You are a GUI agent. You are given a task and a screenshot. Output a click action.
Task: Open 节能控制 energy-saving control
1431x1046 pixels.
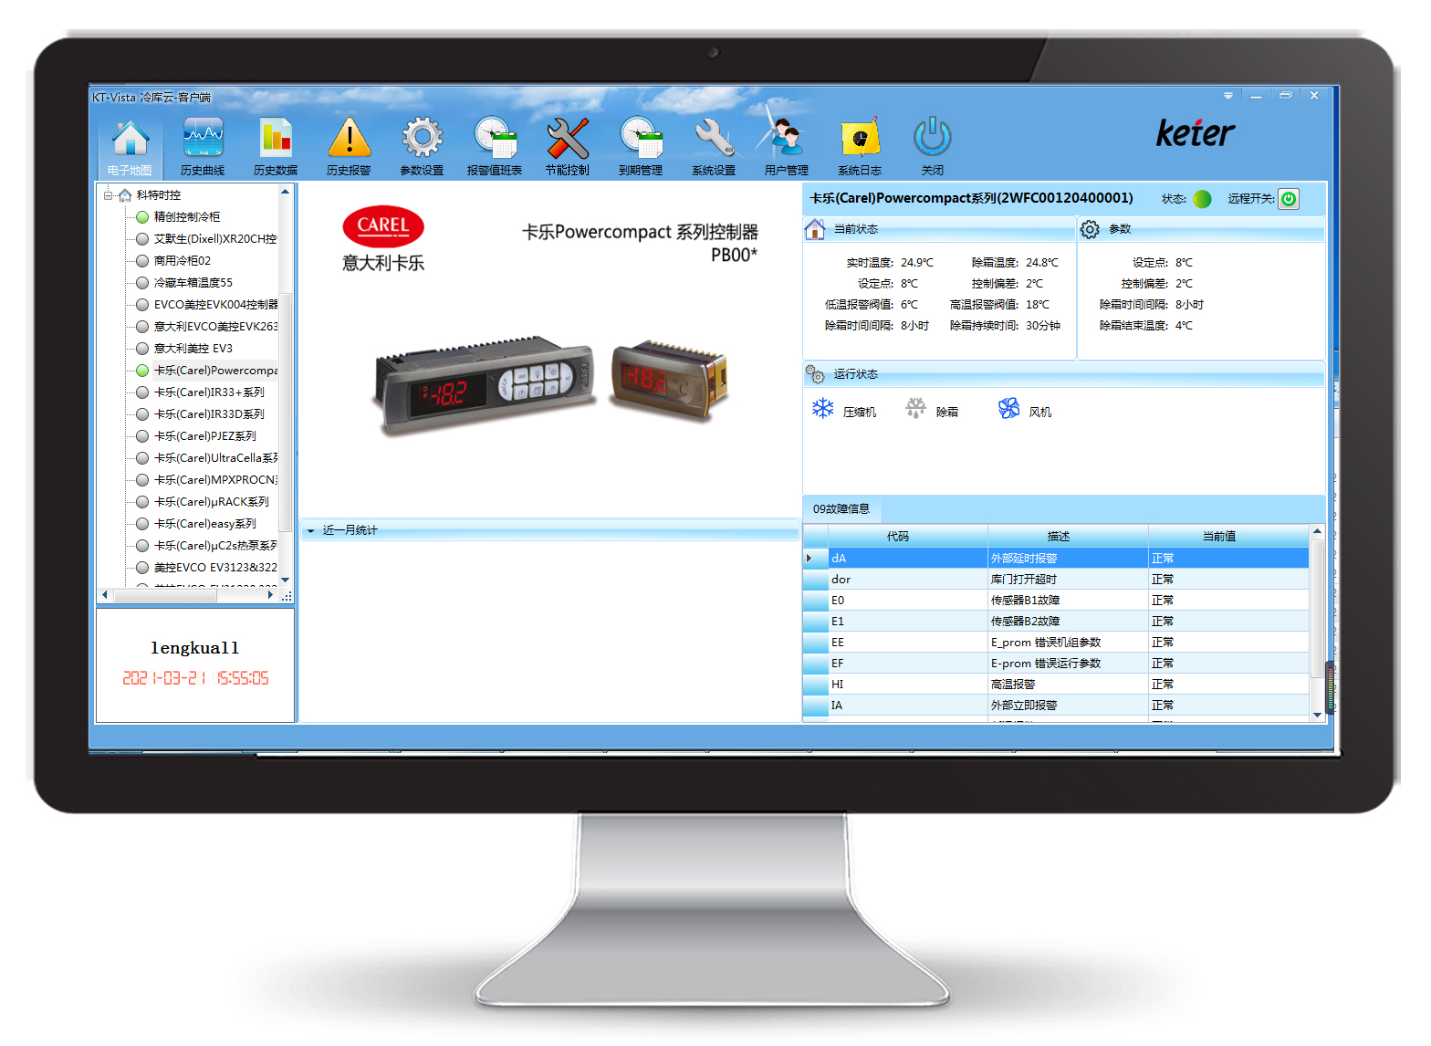pyautogui.click(x=568, y=146)
